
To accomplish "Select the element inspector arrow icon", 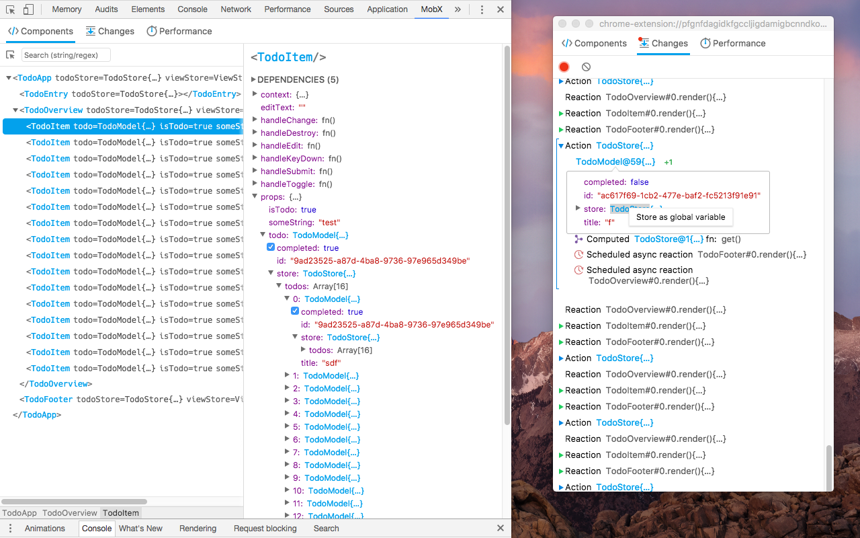I will click(x=9, y=9).
